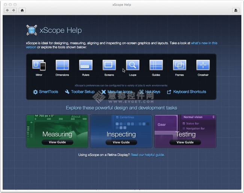The image size is (244, 193).
Task: Select the Loupe magnifier icon
Action: tap(133, 65)
